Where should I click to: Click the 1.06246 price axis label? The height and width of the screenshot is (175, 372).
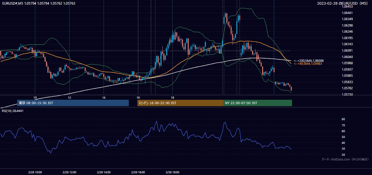coord(347,32)
